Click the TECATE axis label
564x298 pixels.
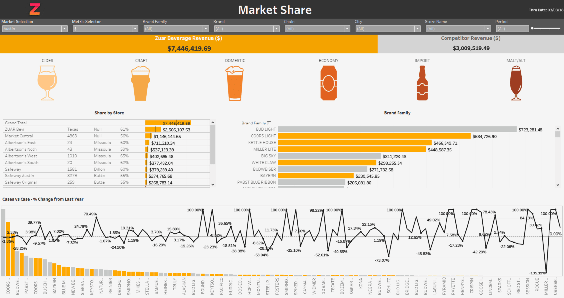coord(333,285)
